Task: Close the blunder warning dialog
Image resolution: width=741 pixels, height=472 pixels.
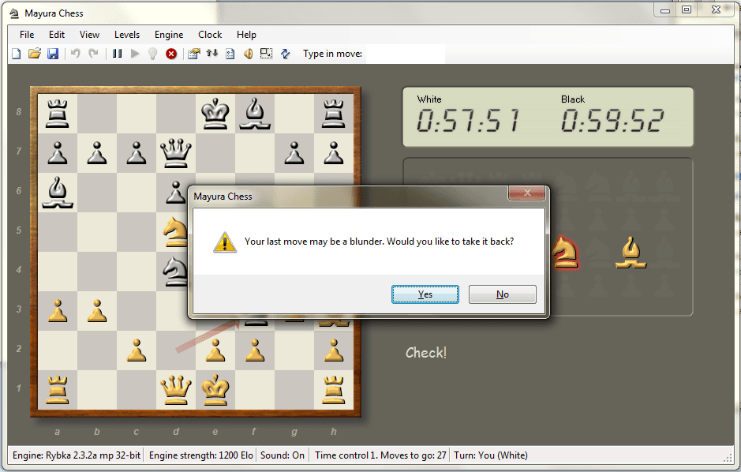Action: coord(527,193)
